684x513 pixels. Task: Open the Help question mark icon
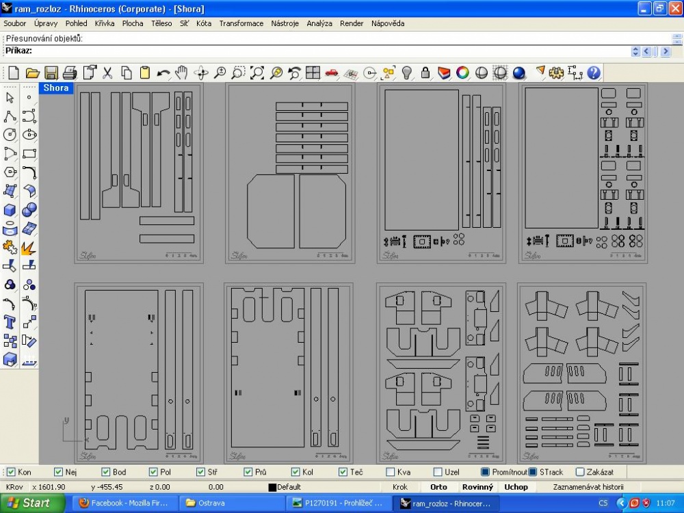tap(594, 73)
